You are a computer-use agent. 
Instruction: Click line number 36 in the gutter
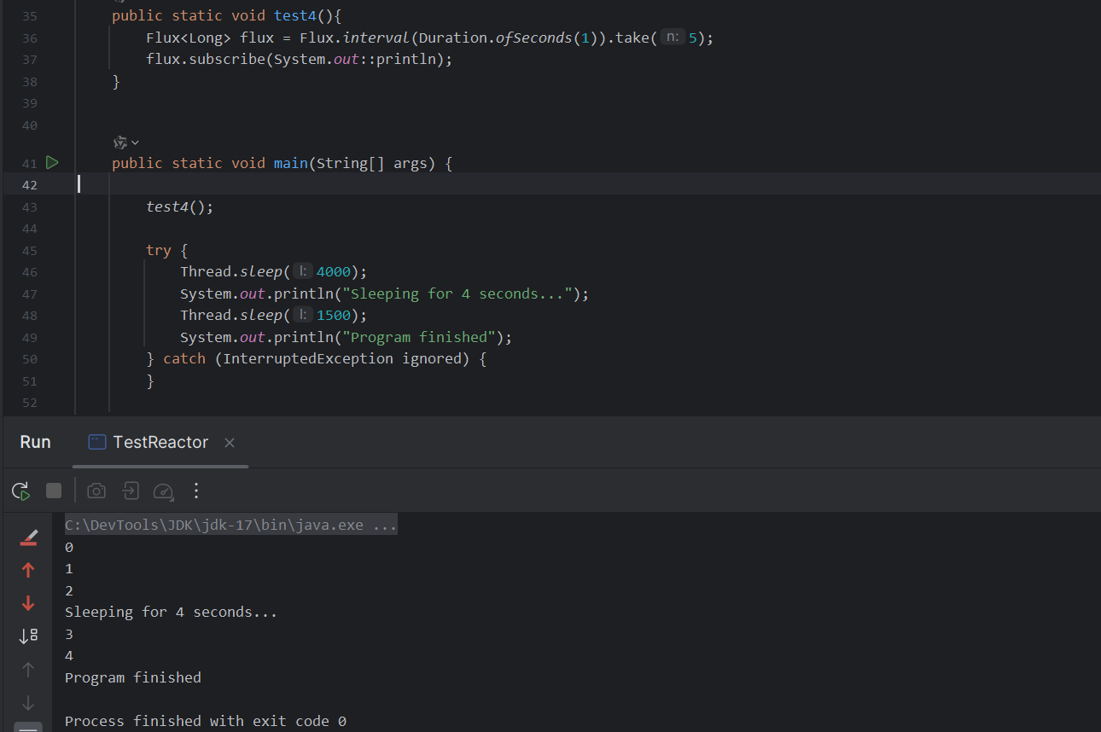click(30, 38)
